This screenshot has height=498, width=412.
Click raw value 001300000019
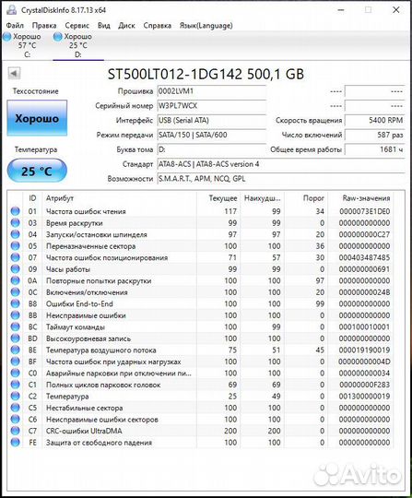364,396
